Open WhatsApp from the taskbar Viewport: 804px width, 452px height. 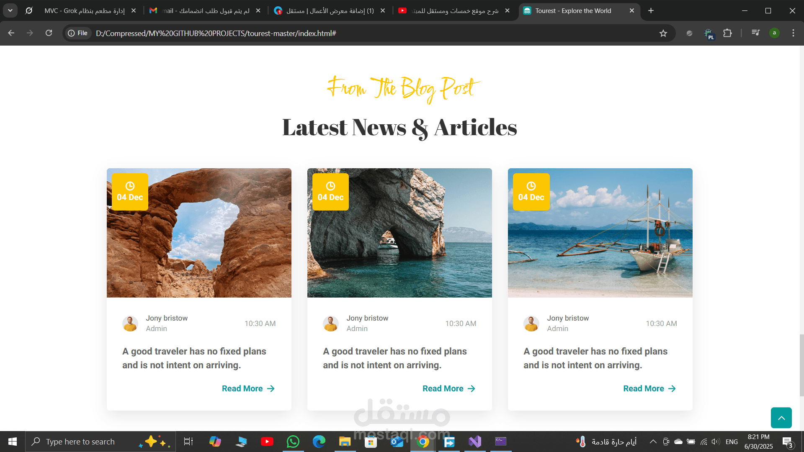[293, 442]
